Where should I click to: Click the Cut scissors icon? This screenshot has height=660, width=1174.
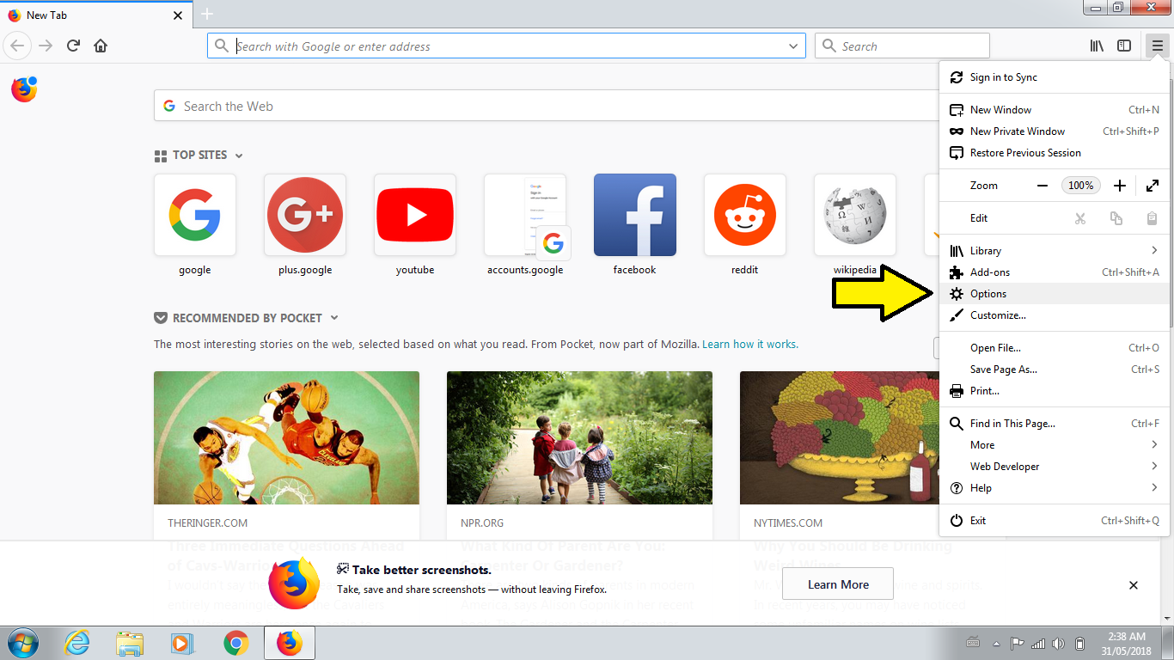pos(1080,218)
